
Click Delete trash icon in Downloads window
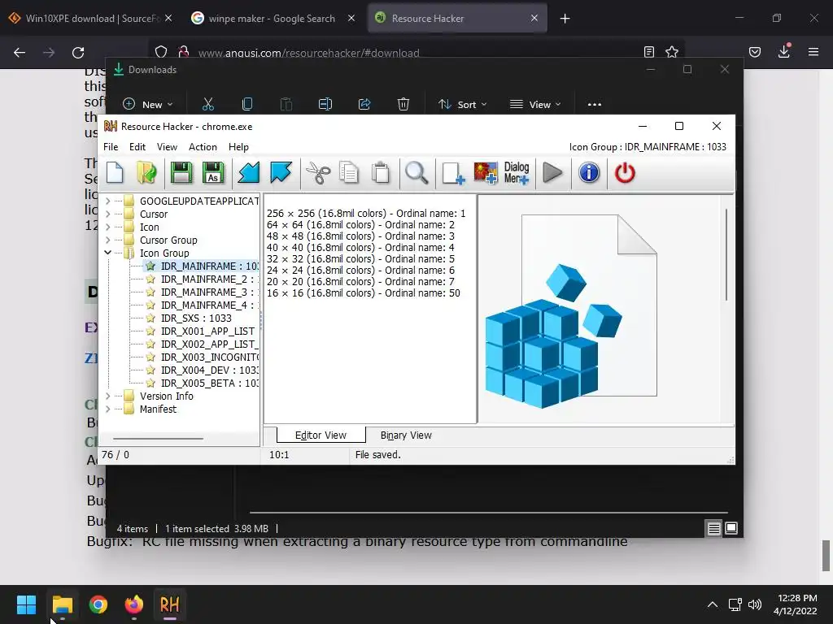point(403,105)
